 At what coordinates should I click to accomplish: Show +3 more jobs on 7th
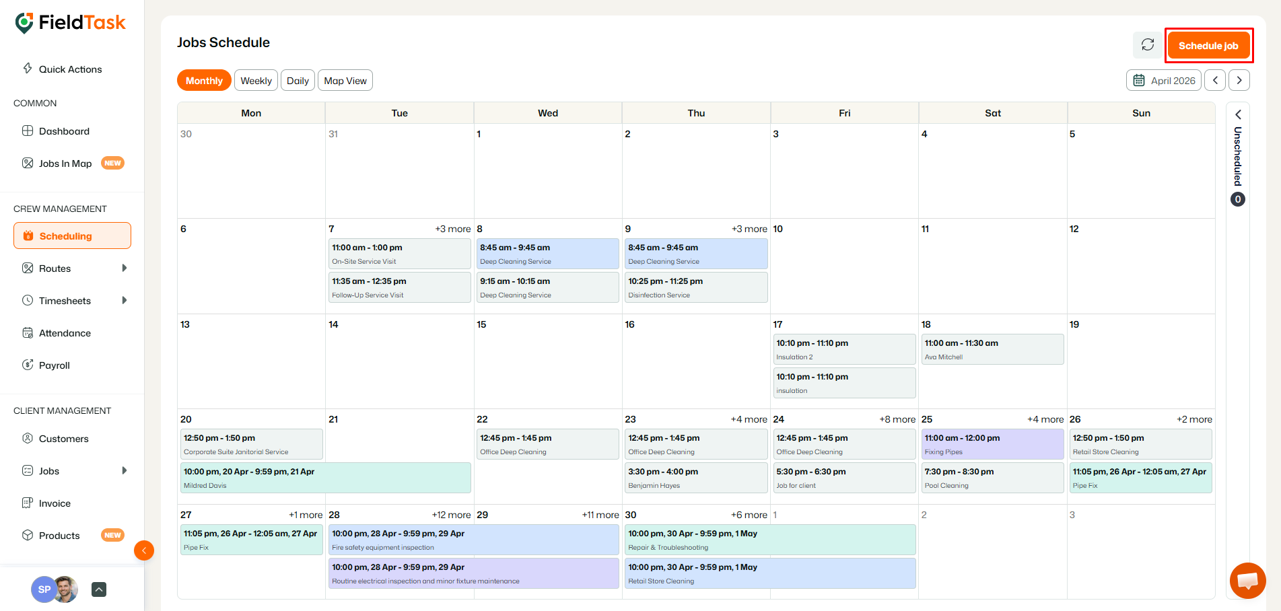[x=453, y=229]
